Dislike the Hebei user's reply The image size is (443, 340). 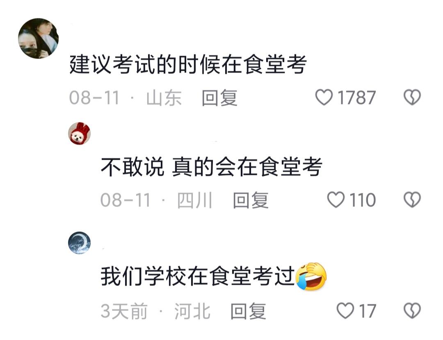(412, 311)
